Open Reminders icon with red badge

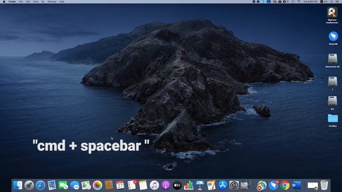coord(132,186)
